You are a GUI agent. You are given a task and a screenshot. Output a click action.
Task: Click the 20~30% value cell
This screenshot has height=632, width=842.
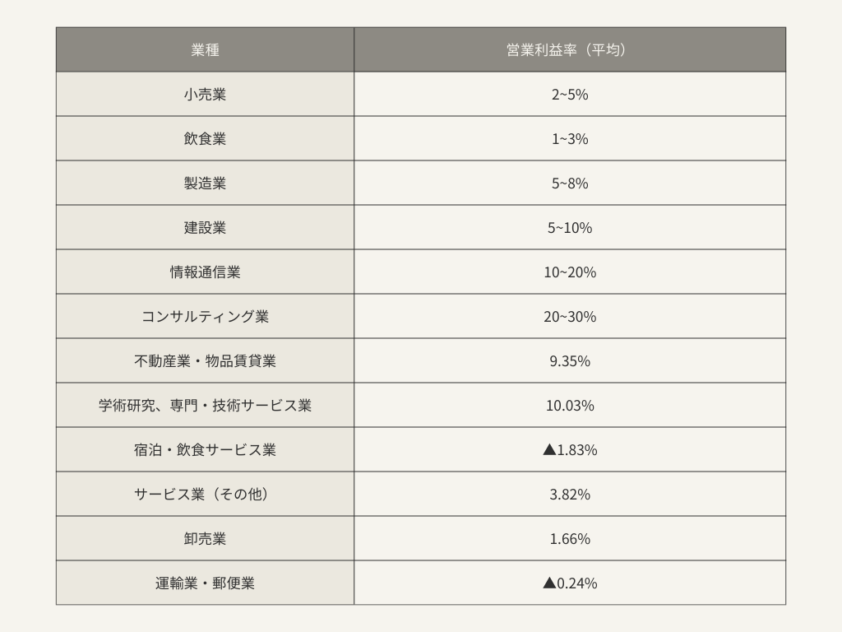click(x=570, y=316)
